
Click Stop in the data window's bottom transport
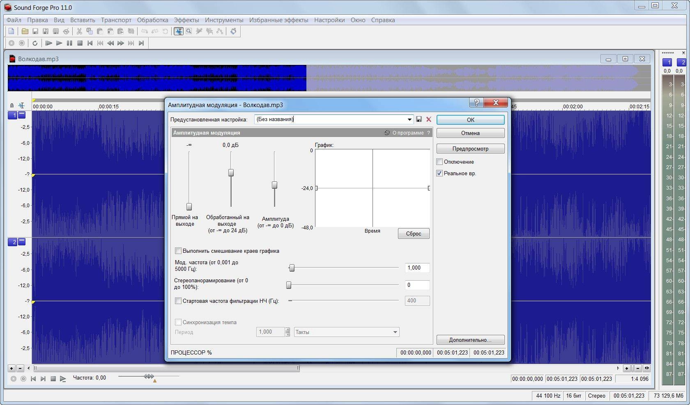53,379
